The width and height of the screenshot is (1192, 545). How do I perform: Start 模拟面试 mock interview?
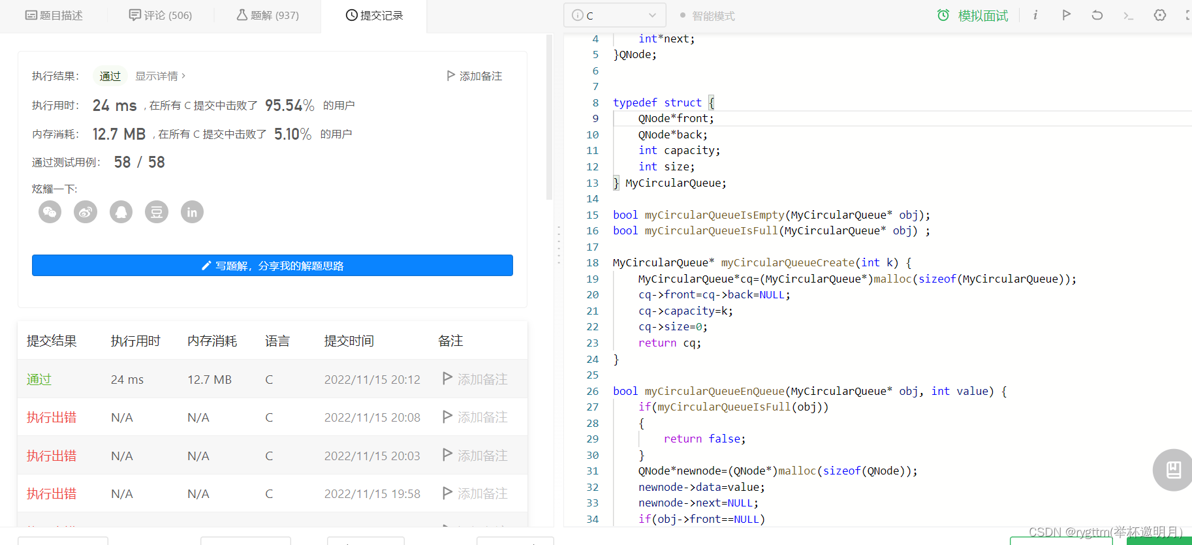(973, 16)
